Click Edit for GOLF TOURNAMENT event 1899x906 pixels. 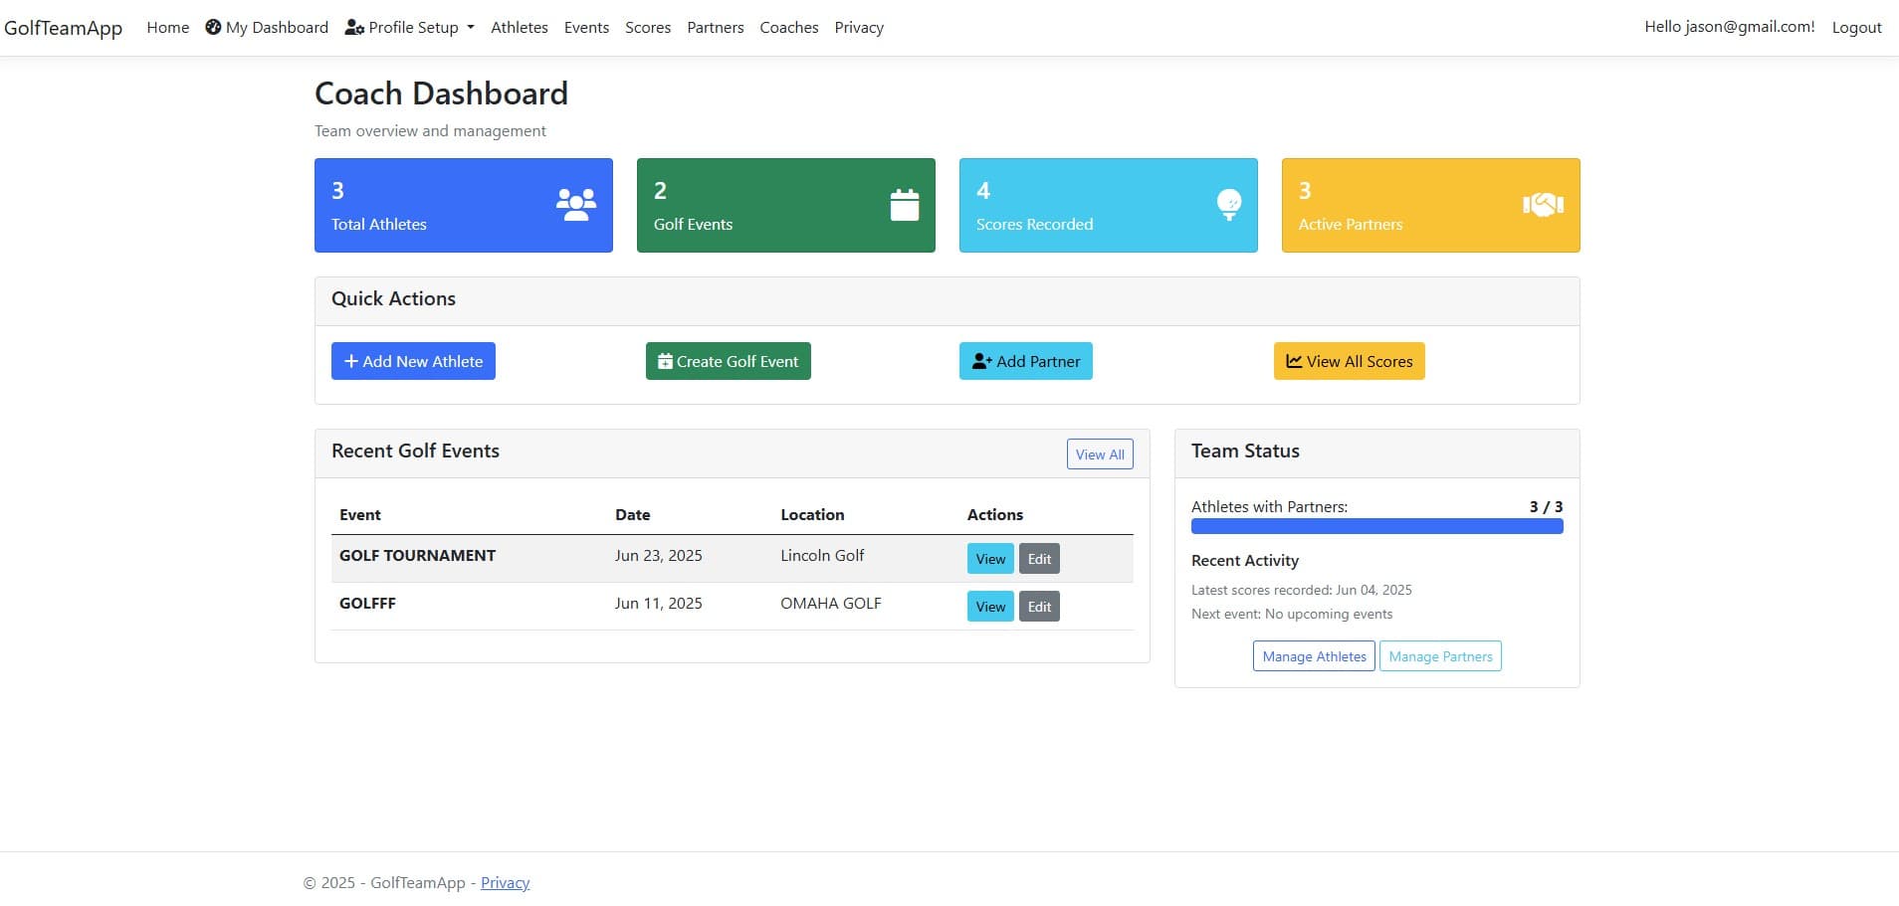pyautogui.click(x=1038, y=558)
